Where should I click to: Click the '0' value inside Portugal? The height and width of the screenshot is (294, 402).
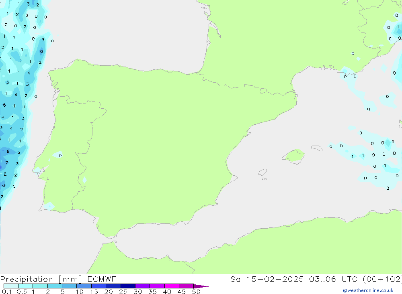click(60, 156)
